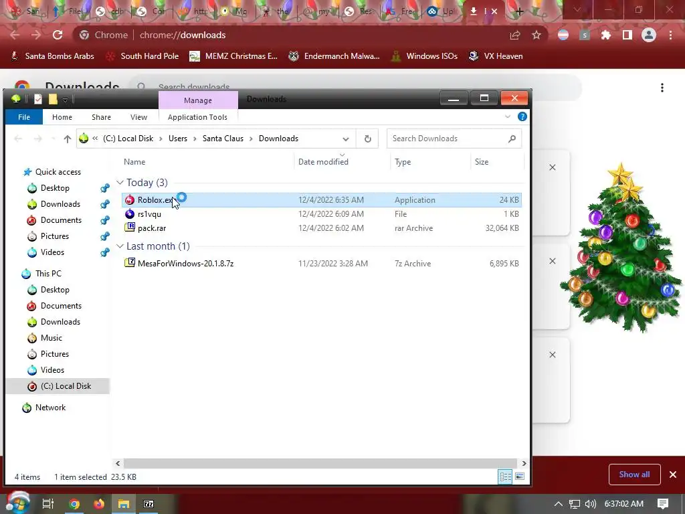Open the Explorer help icon

[522, 116]
